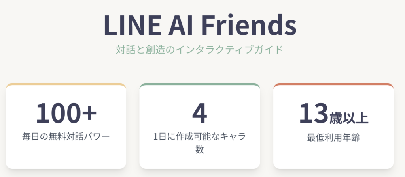The image size is (405, 177).
Task: Click the large number 4
Action: click(200, 114)
